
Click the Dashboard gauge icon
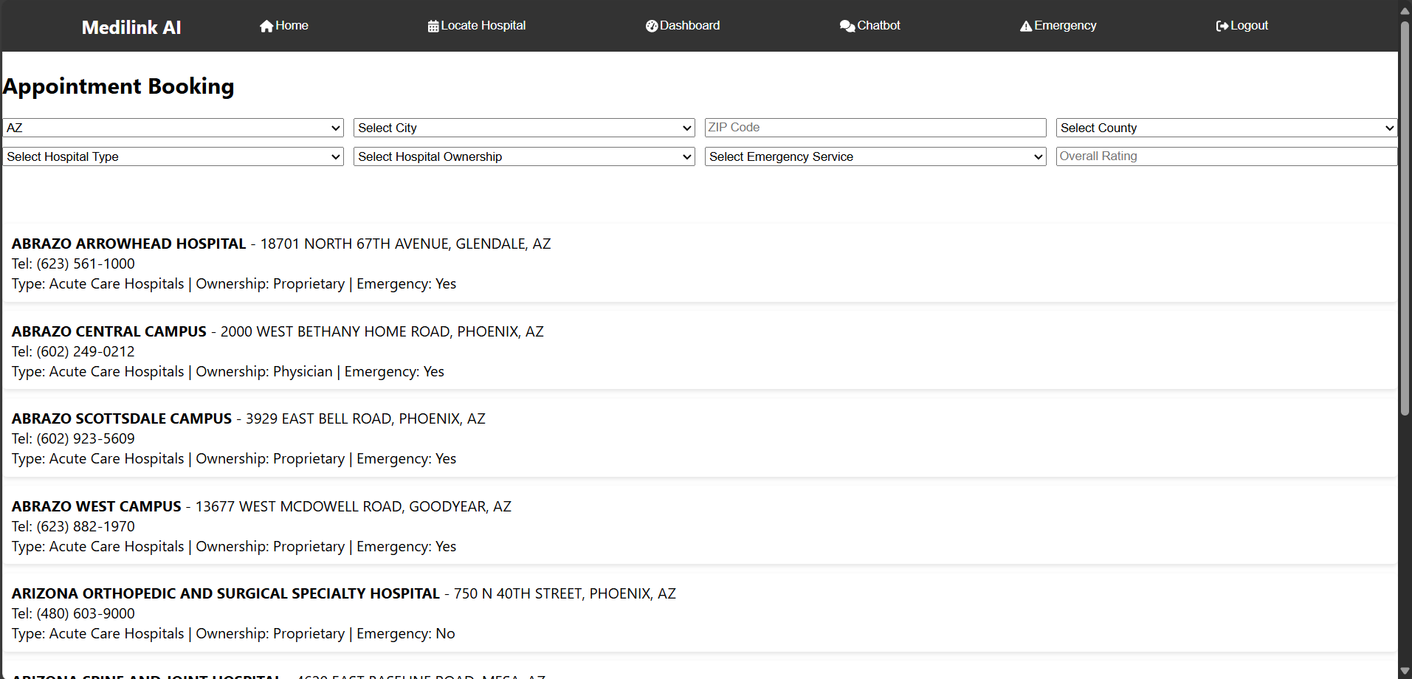[x=652, y=26]
